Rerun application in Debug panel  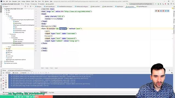coord(3,73)
